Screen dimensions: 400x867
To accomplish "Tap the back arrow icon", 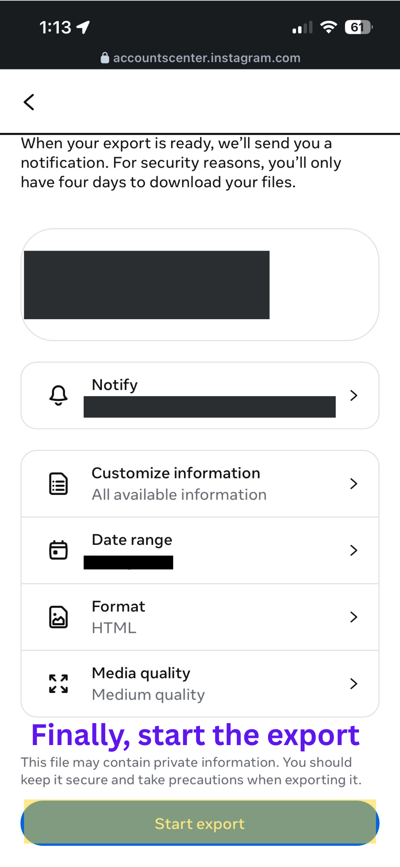I will (x=29, y=102).
